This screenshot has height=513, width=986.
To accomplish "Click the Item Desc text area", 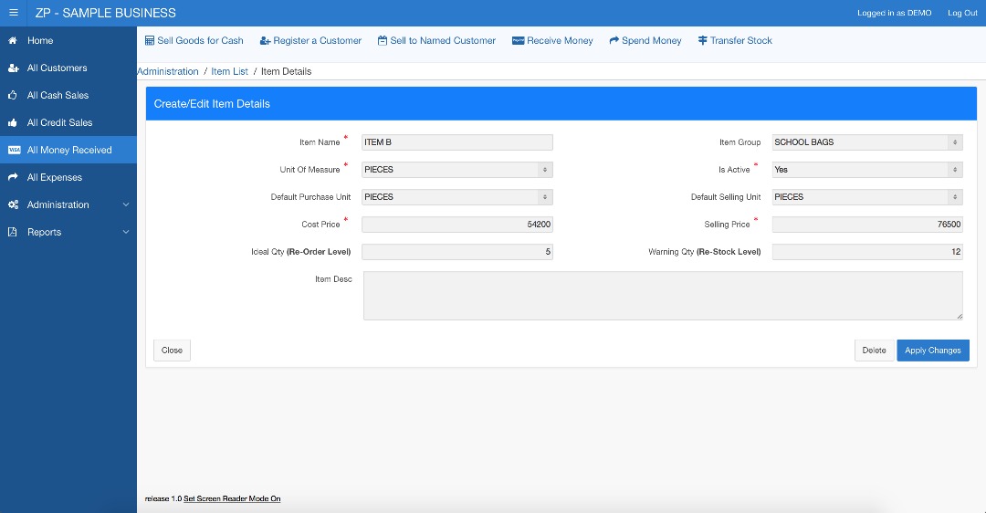I will click(662, 295).
